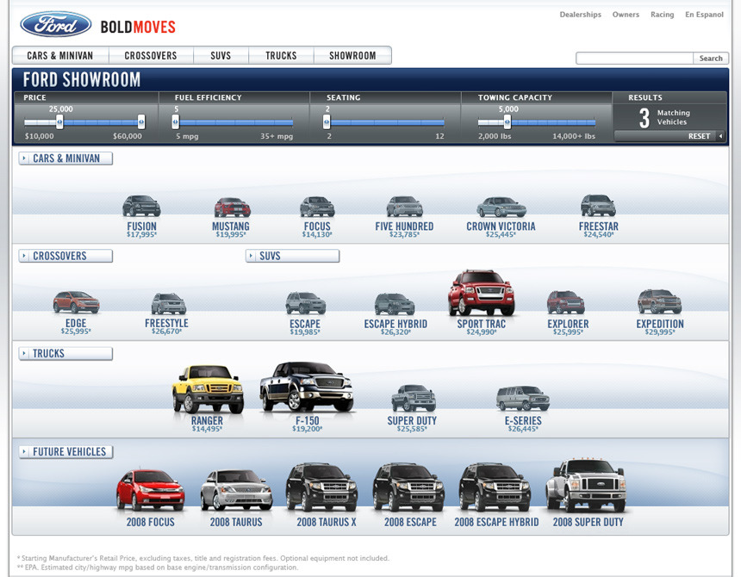Open the Cars & Minivan nav tab
The height and width of the screenshot is (577, 741).
[60, 55]
